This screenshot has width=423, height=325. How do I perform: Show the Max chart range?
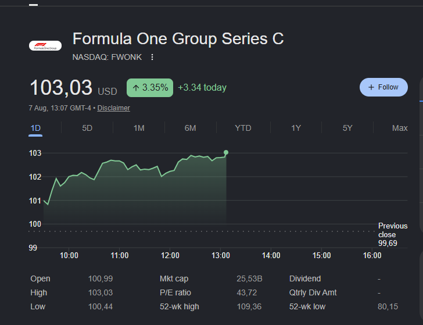coord(400,128)
